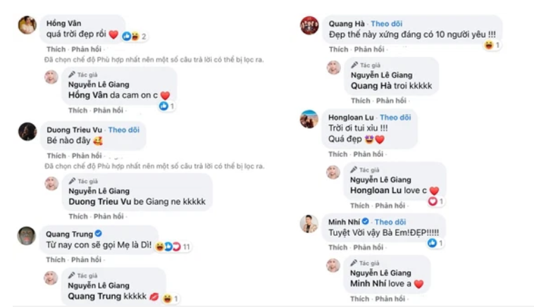
Task: Like Hồng Vân's comment with Thích
Action: point(56,49)
